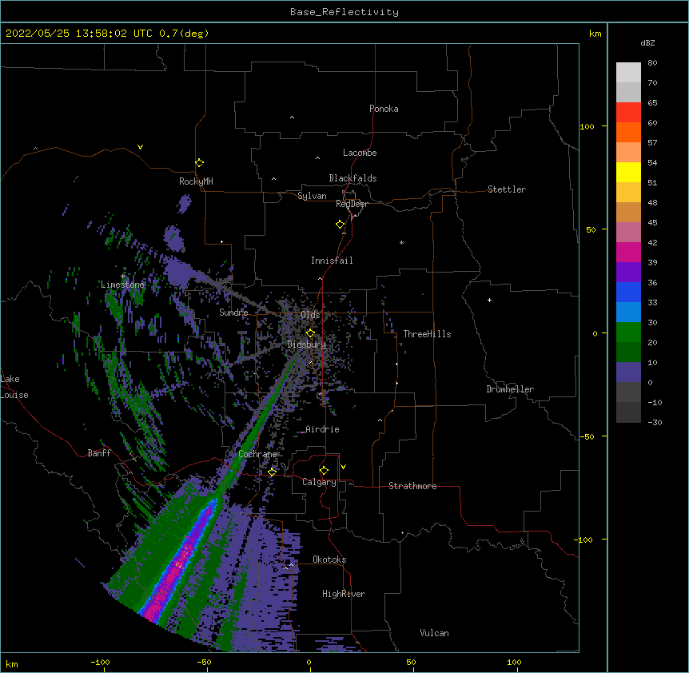This screenshot has height=673, width=689.
Task: Click the asterisk marker above Limestone label
Action: 123,277
